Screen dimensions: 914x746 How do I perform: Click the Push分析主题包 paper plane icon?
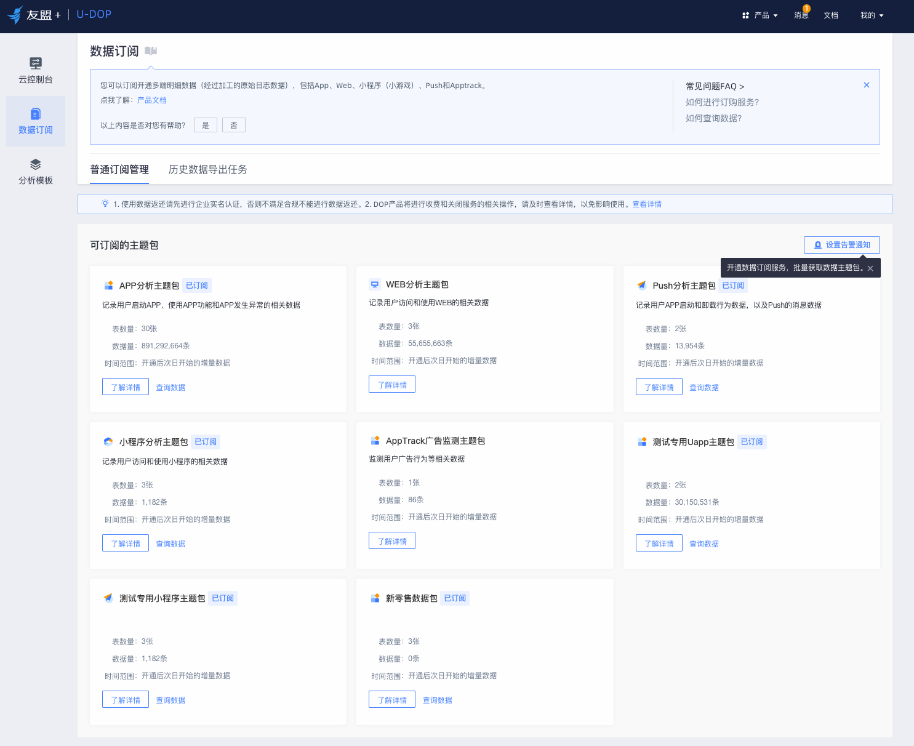pyautogui.click(x=642, y=286)
